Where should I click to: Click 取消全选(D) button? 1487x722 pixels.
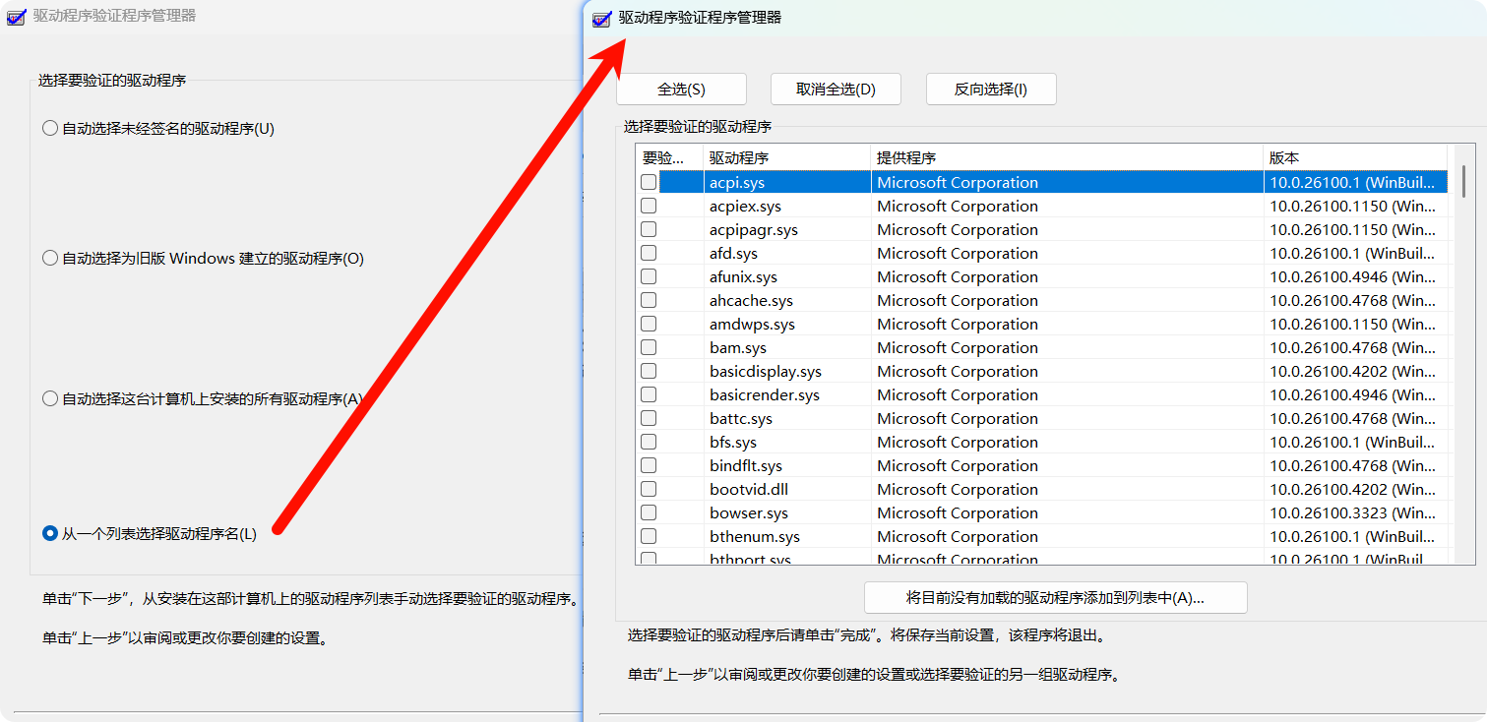point(836,89)
